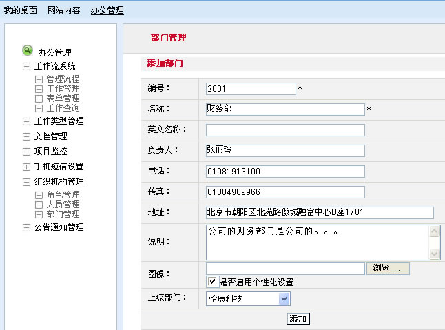445x330 pixels.
Task: Click the 浏览 browse button
Action: (391, 269)
